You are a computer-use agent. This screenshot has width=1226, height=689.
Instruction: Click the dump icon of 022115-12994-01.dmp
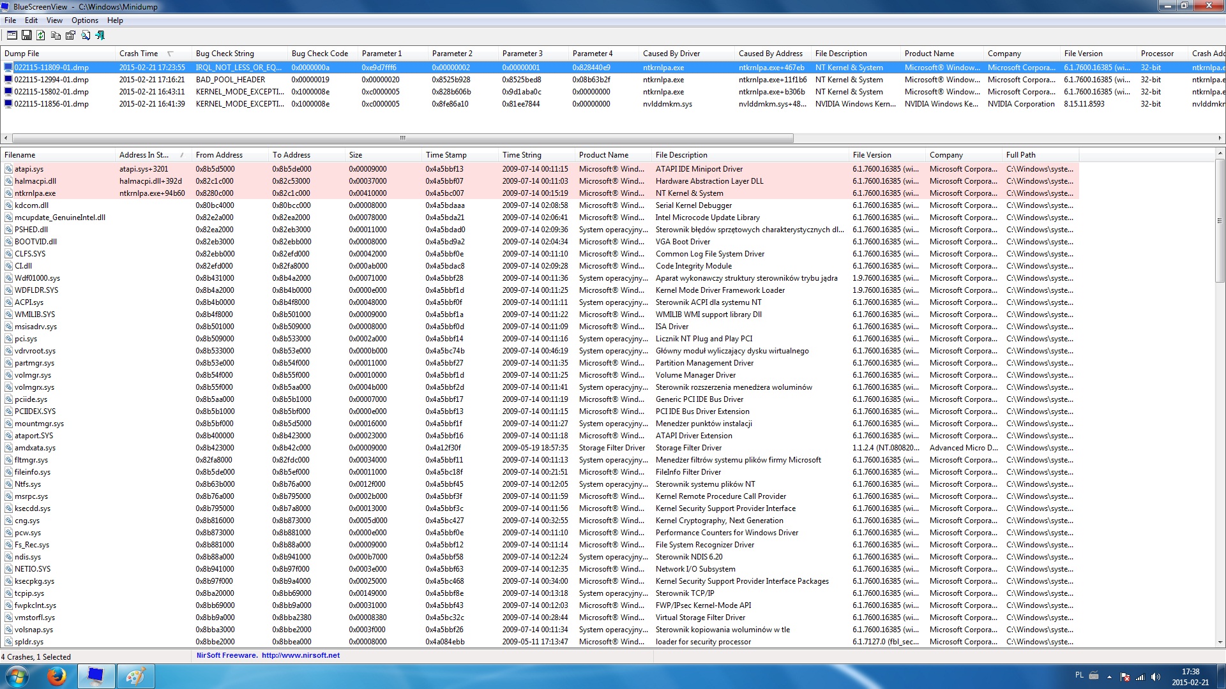8,80
